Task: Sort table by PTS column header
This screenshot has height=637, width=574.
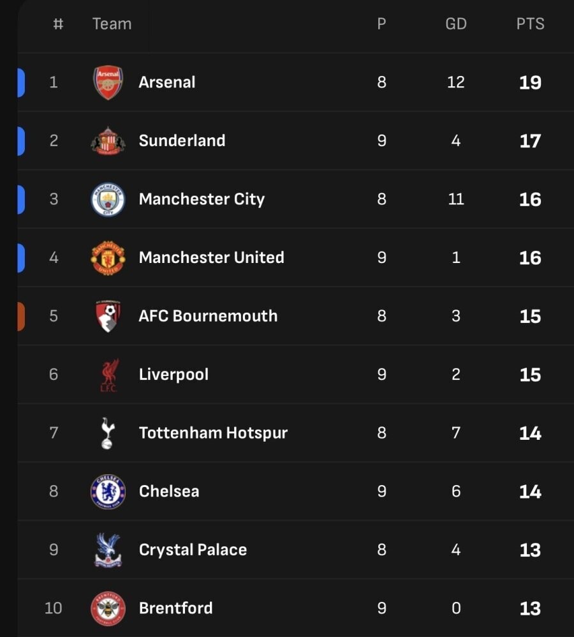Action: coord(530,24)
